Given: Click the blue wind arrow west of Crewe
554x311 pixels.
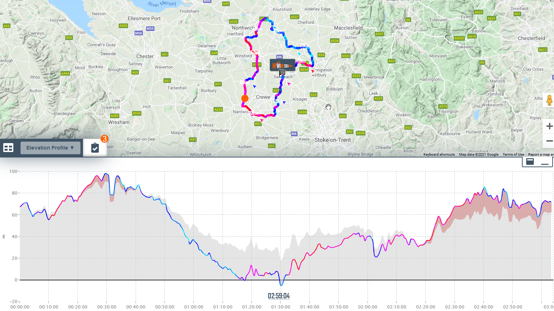Looking at the screenshot, I should pyautogui.click(x=255, y=86).
